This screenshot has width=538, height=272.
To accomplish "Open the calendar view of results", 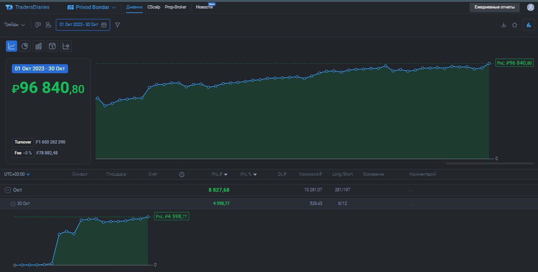I will [52, 46].
